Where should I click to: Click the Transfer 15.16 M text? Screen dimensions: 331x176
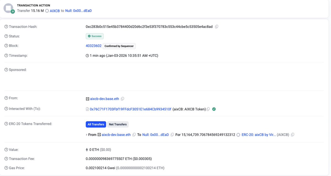tap(30, 11)
